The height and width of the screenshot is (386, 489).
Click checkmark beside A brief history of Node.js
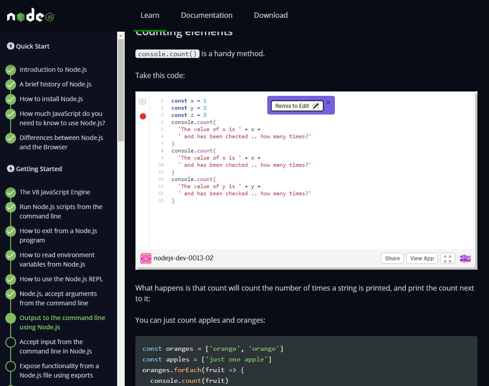(x=11, y=85)
